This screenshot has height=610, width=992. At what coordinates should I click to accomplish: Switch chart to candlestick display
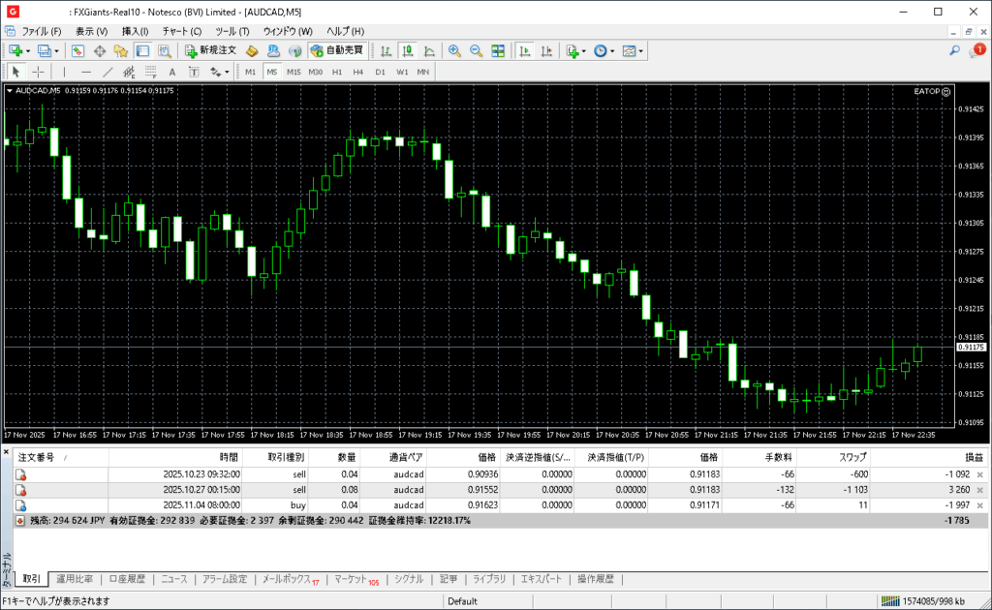[408, 50]
